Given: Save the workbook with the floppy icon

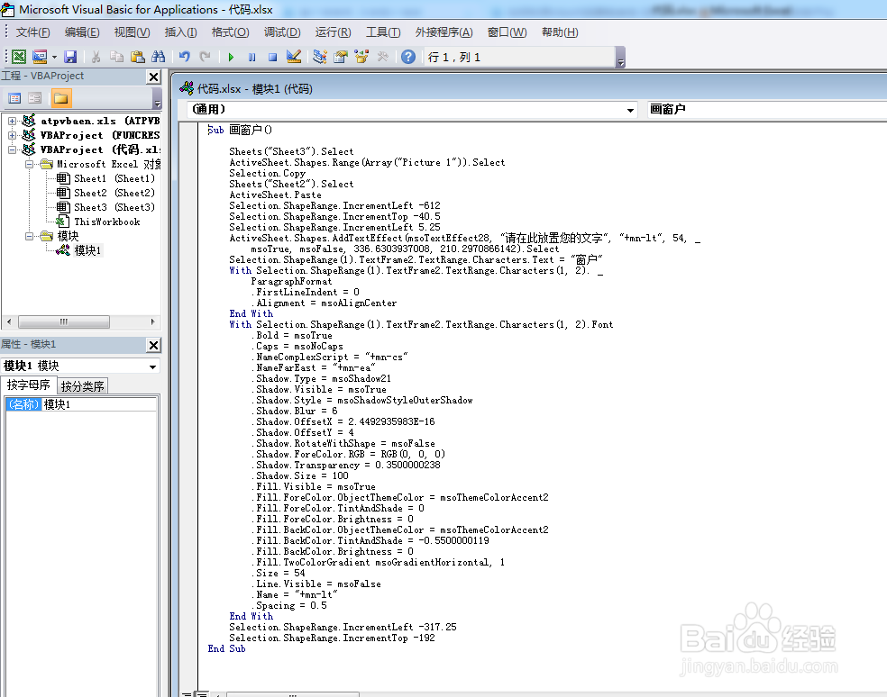Looking at the screenshot, I should [70, 57].
